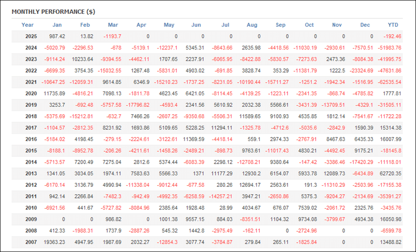This screenshot has width=416, height=252.
Task: Select the Mar column header
Action: (x=113, y=25)
